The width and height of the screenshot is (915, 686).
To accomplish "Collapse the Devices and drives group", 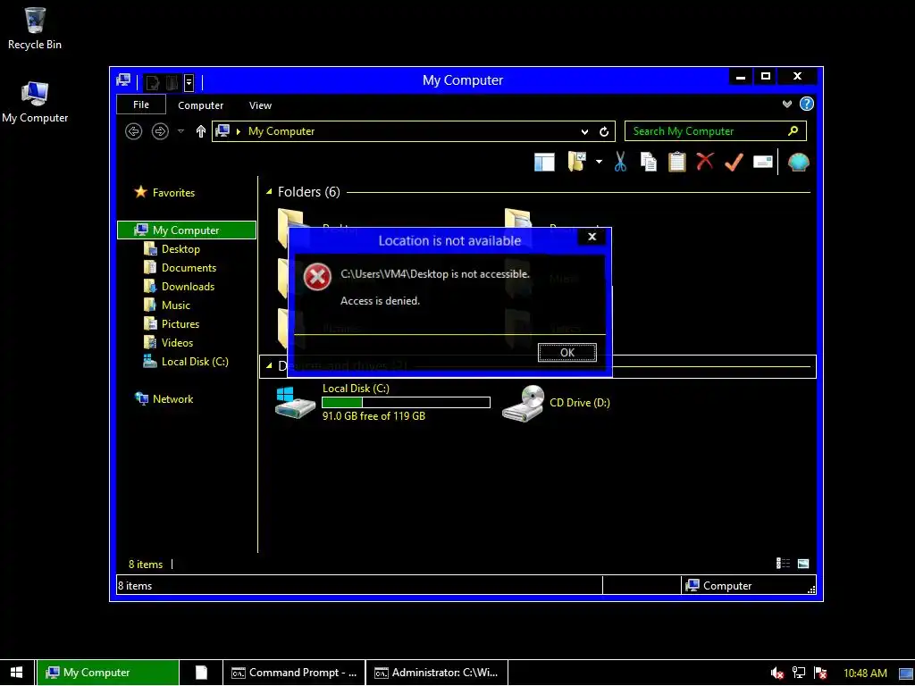I will point(269,365).
